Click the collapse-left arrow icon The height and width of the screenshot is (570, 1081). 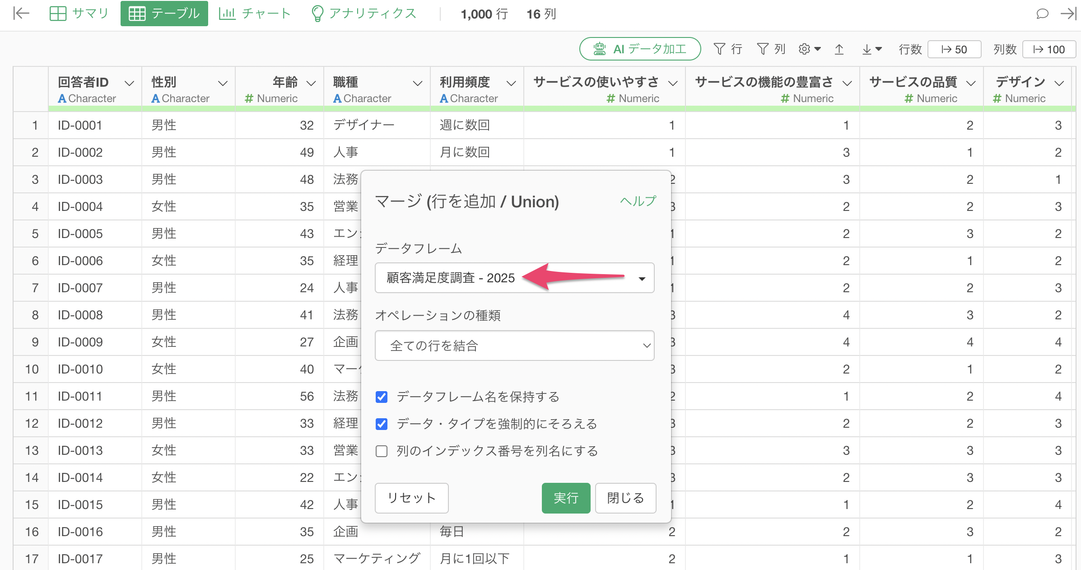[21, 14]
